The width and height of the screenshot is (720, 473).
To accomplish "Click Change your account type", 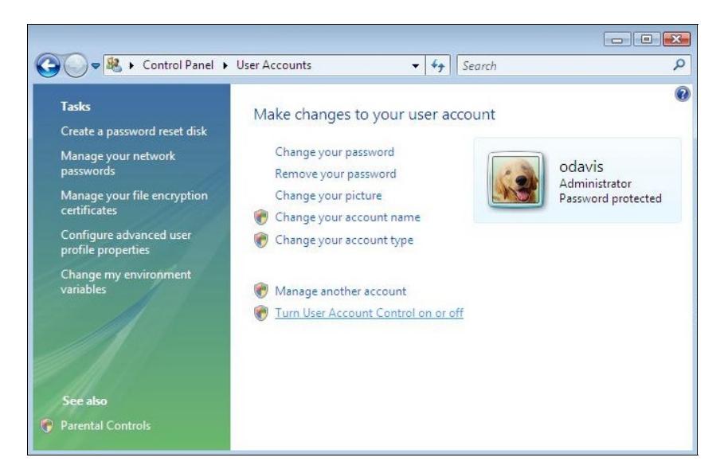I will 344,240.
